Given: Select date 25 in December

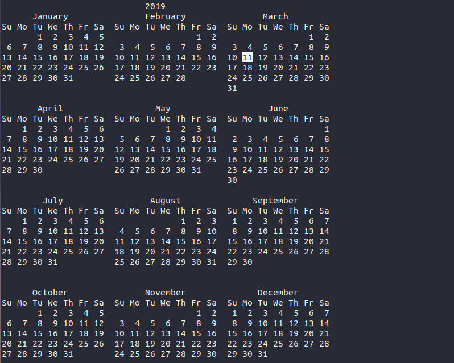Looking at the screenshot, I should coord(278,344).
